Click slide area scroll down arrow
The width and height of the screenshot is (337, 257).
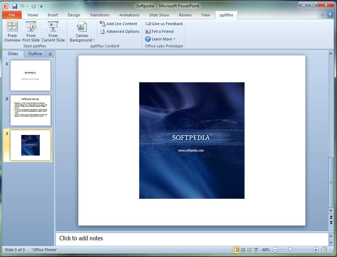coord(331,211)
